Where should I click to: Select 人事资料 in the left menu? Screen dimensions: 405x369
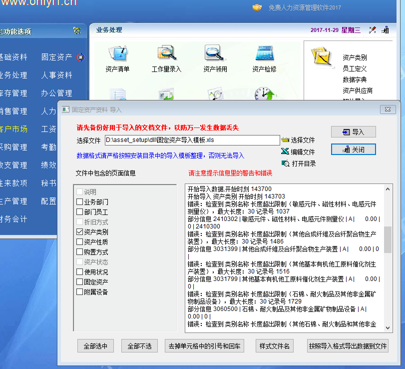(x=56, y=75)
